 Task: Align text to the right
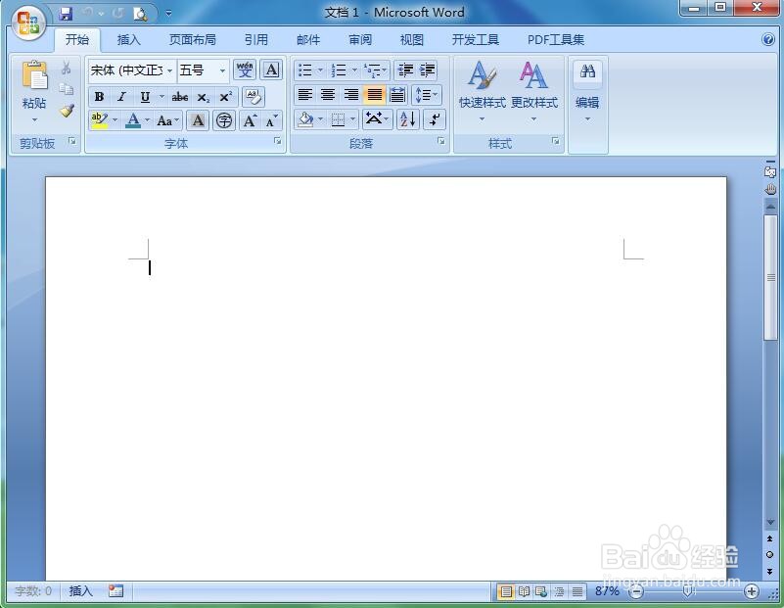tap(351, 95)
